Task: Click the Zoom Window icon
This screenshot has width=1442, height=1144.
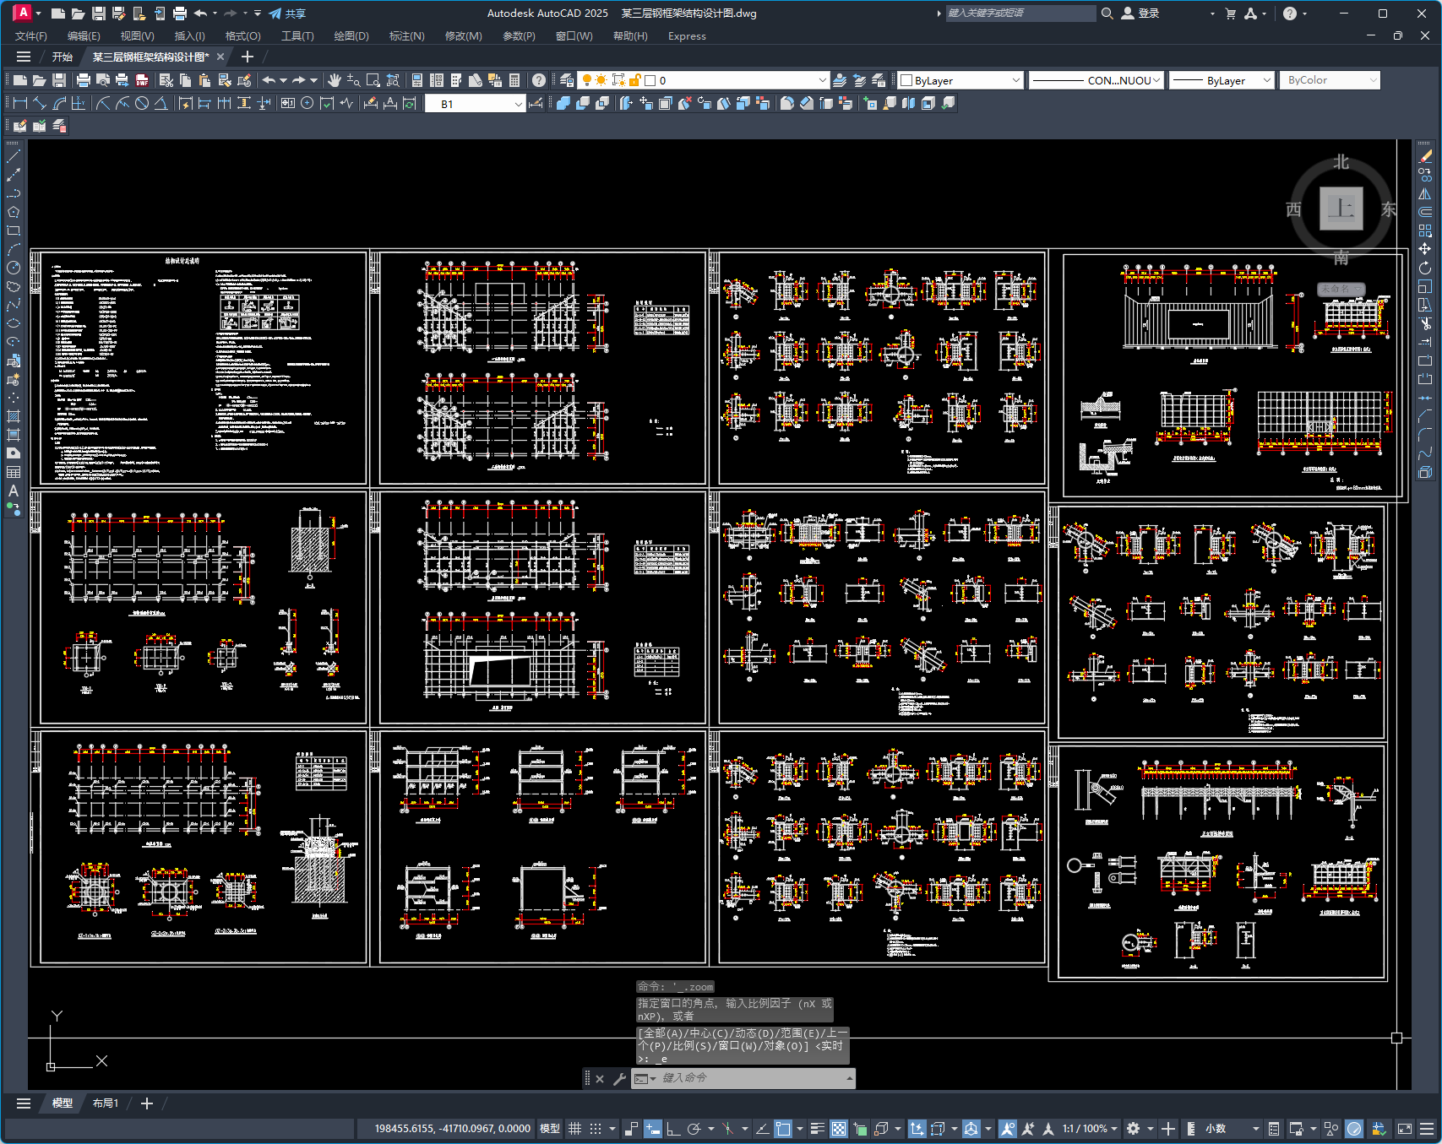Action: click(x=373, y=80)
